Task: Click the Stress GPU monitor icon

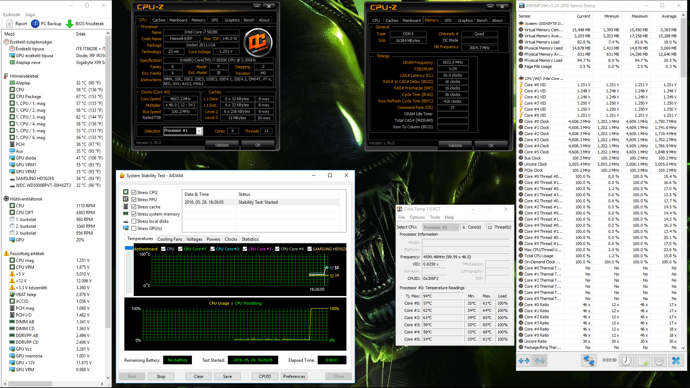Action: point(126,228)
